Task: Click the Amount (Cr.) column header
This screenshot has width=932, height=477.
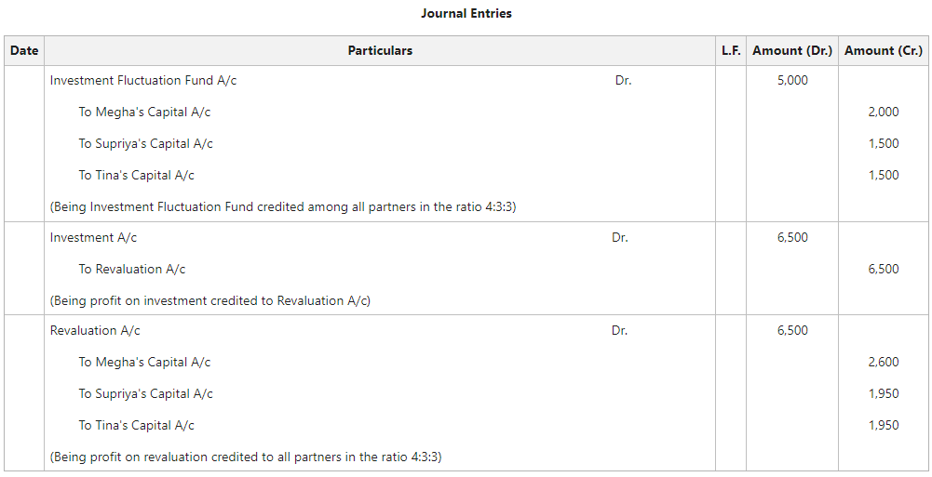Action: click(884, 51)
